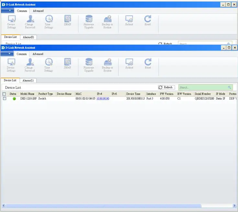Open Change Password in back window
The image size is (238, 212).
30,22
